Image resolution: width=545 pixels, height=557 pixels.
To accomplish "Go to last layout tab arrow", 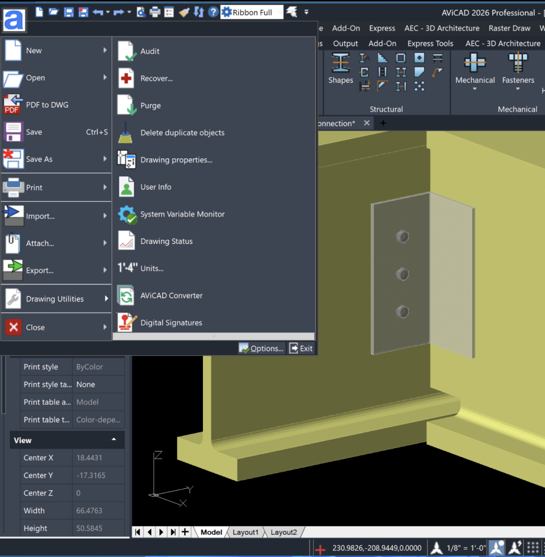I will [x=173, y=532].
